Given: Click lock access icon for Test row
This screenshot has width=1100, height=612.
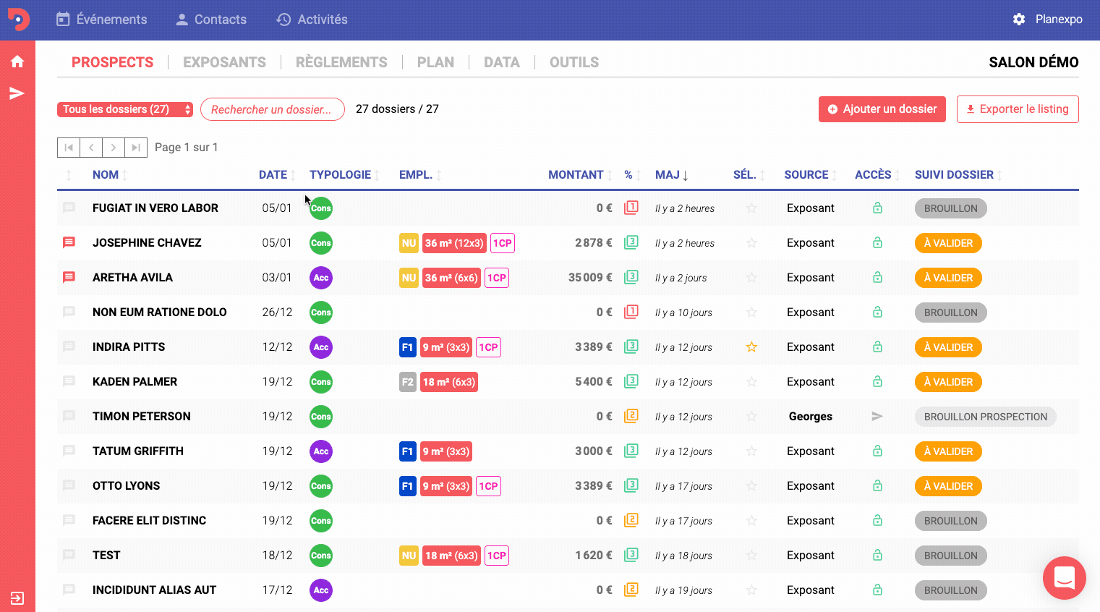Looking at the screenshot, I should (x=877, y=555).
